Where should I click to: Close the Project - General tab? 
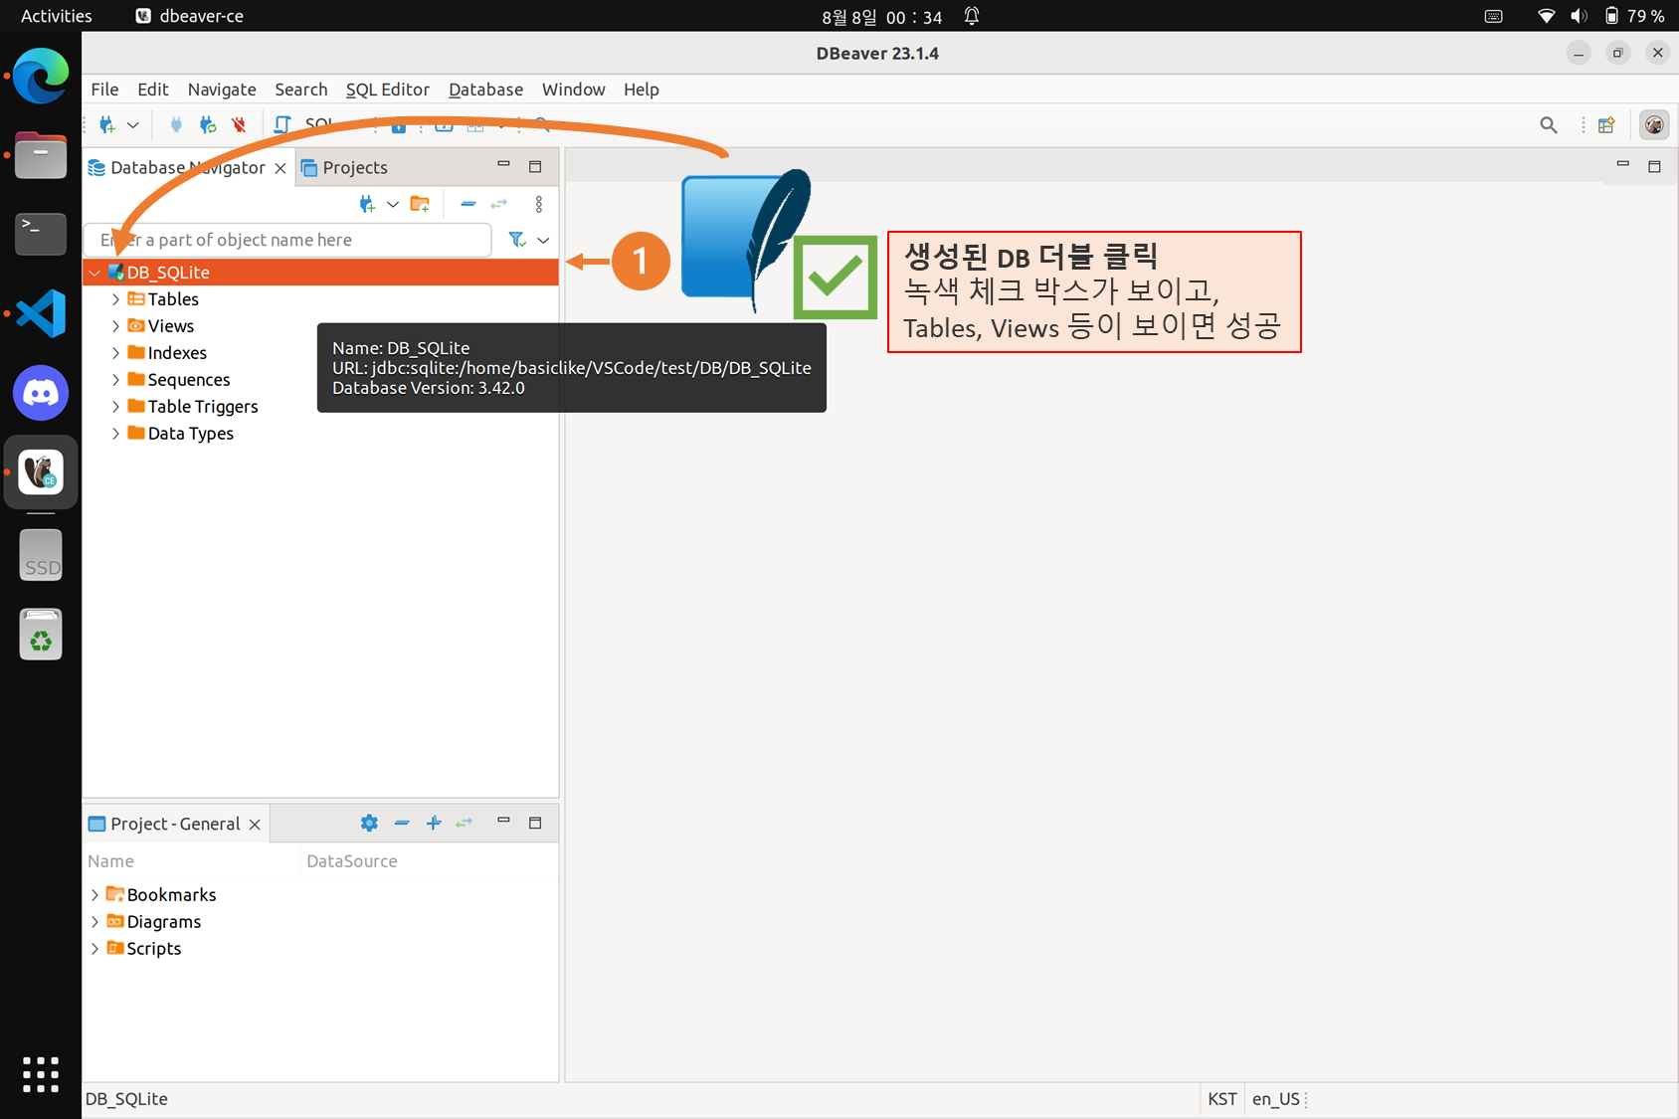pyautogui.click(x=255, y=825)
